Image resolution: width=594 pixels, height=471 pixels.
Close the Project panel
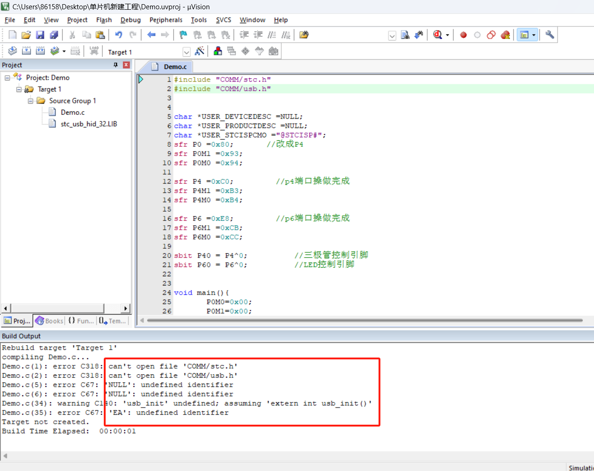coord(126,65)
